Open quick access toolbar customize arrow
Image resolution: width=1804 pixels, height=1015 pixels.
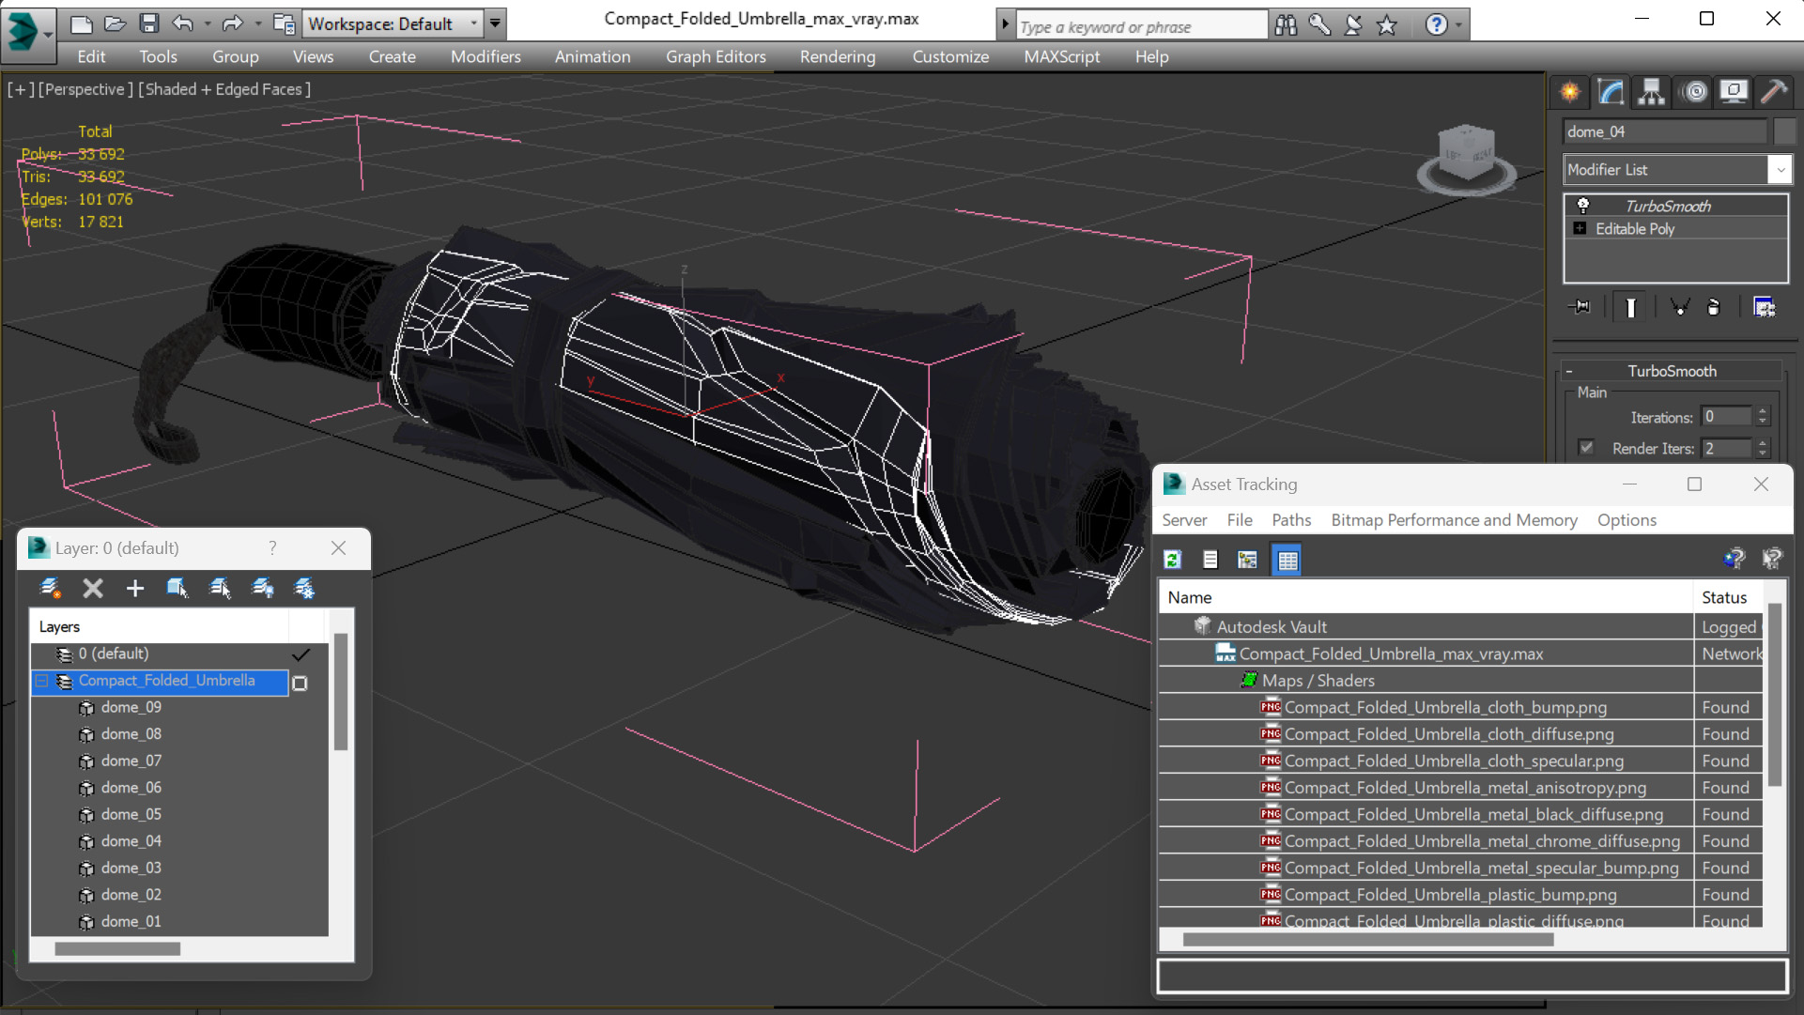click(495, 23)
